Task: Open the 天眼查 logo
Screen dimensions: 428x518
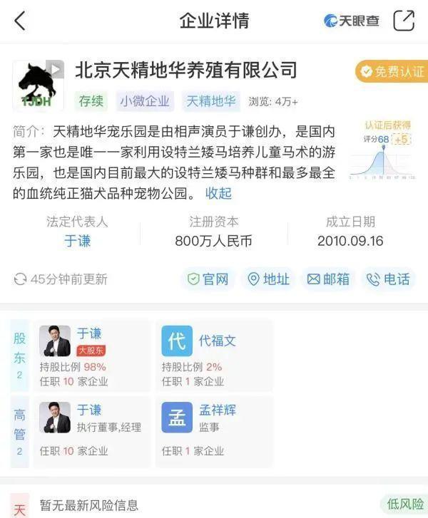Action: click(351, 21)
